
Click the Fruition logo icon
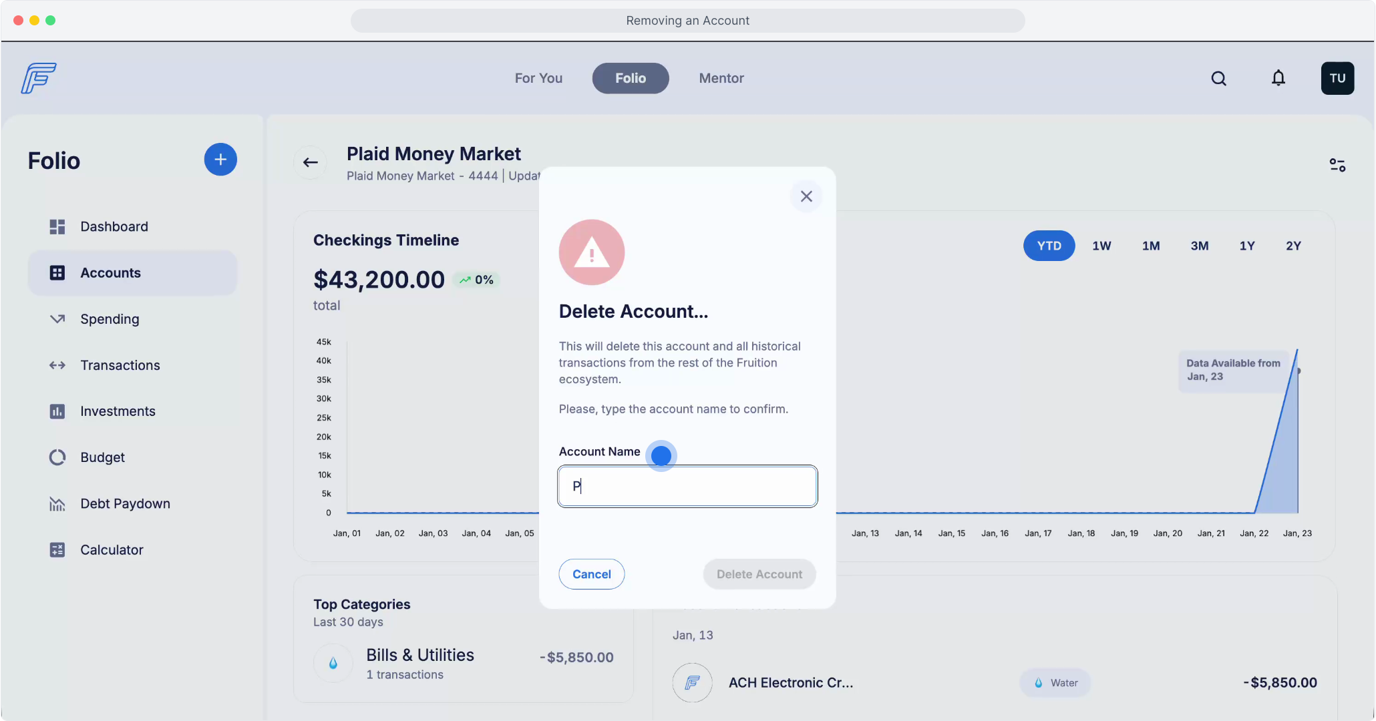[x=38, y=78]
